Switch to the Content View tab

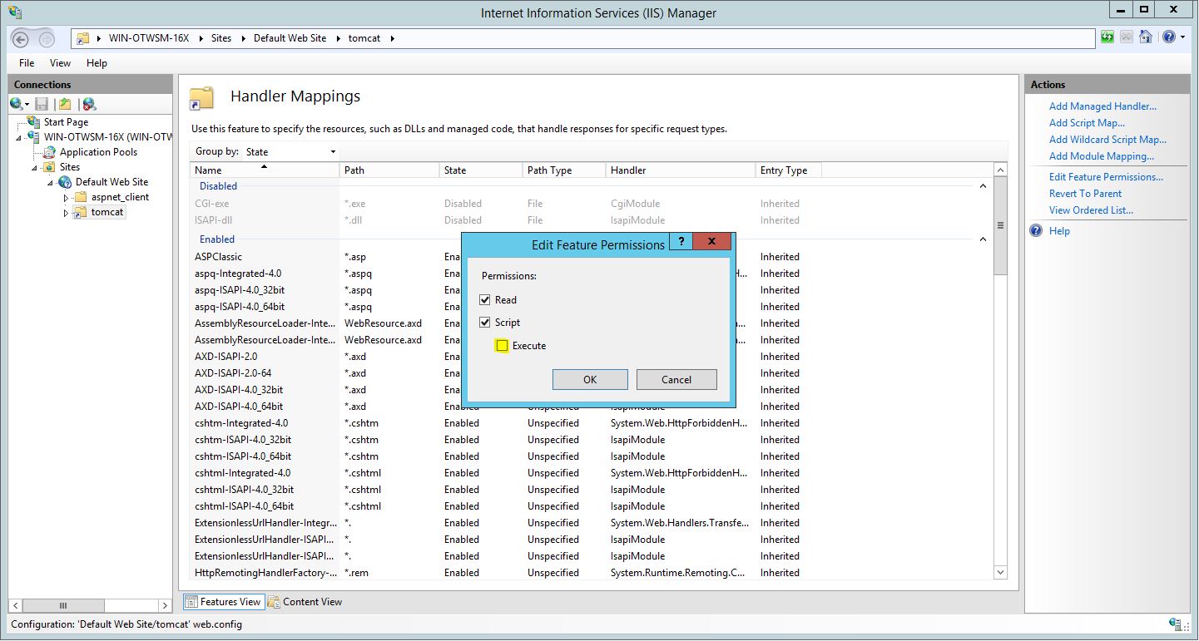pyautogui.click(x=305, y=602)
